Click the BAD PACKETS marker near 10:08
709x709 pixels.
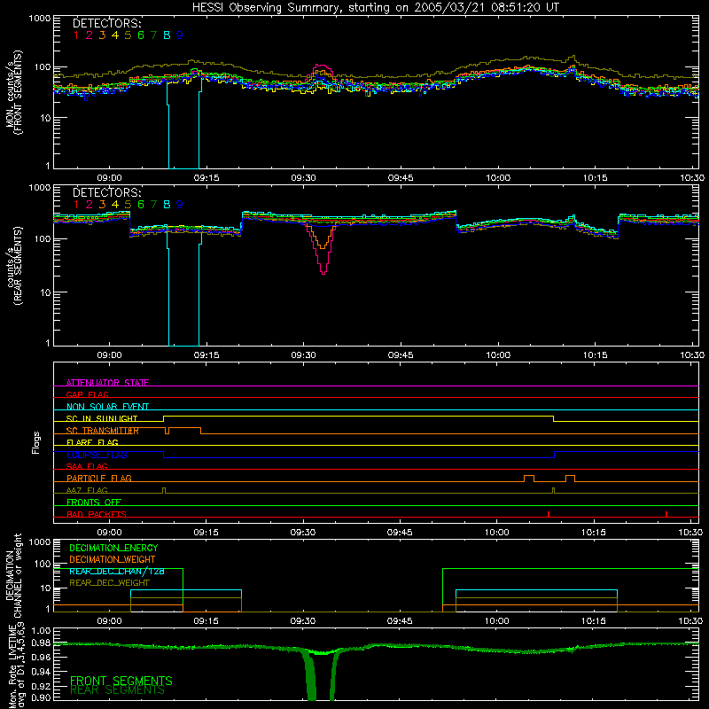click(549, 514)
